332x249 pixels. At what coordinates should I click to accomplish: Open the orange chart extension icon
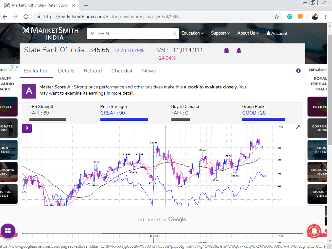tap(300, 16)
